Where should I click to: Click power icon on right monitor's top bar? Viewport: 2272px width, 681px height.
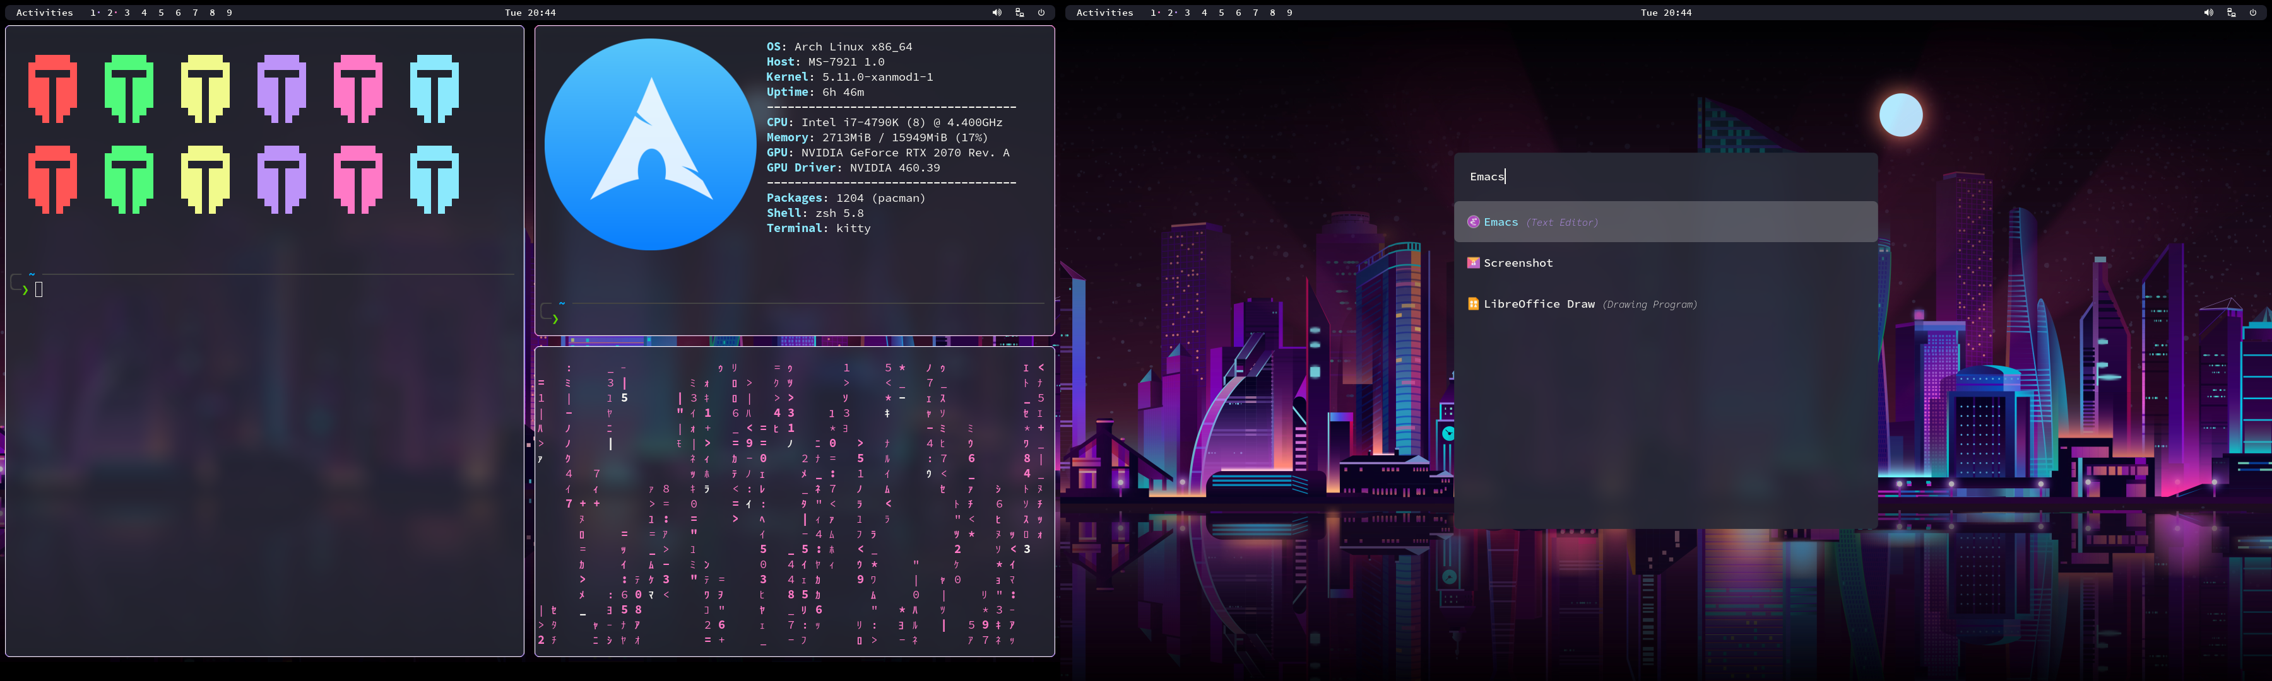2254,13
